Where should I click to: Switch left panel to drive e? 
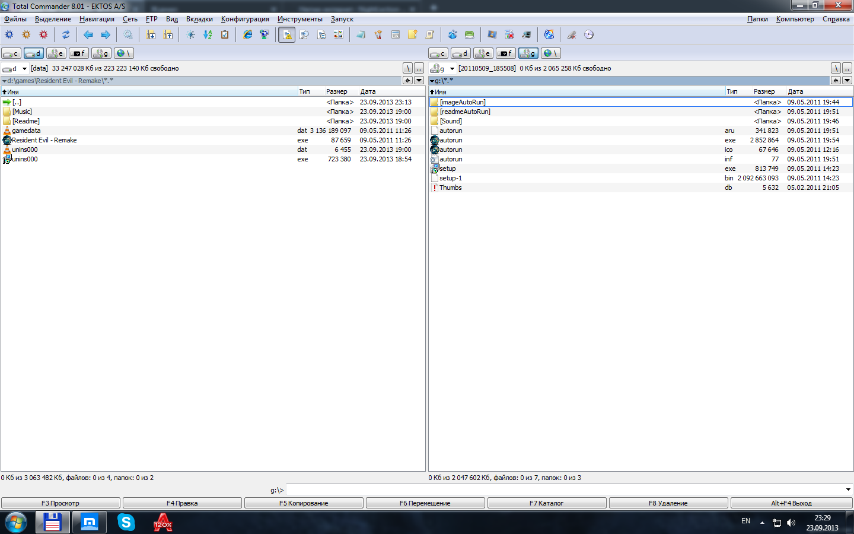56,53
